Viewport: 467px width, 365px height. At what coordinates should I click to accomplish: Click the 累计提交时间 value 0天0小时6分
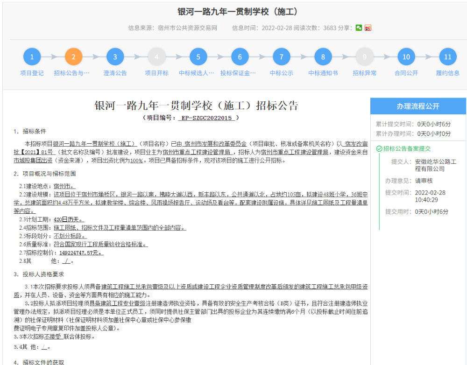[x=434, y=124]
